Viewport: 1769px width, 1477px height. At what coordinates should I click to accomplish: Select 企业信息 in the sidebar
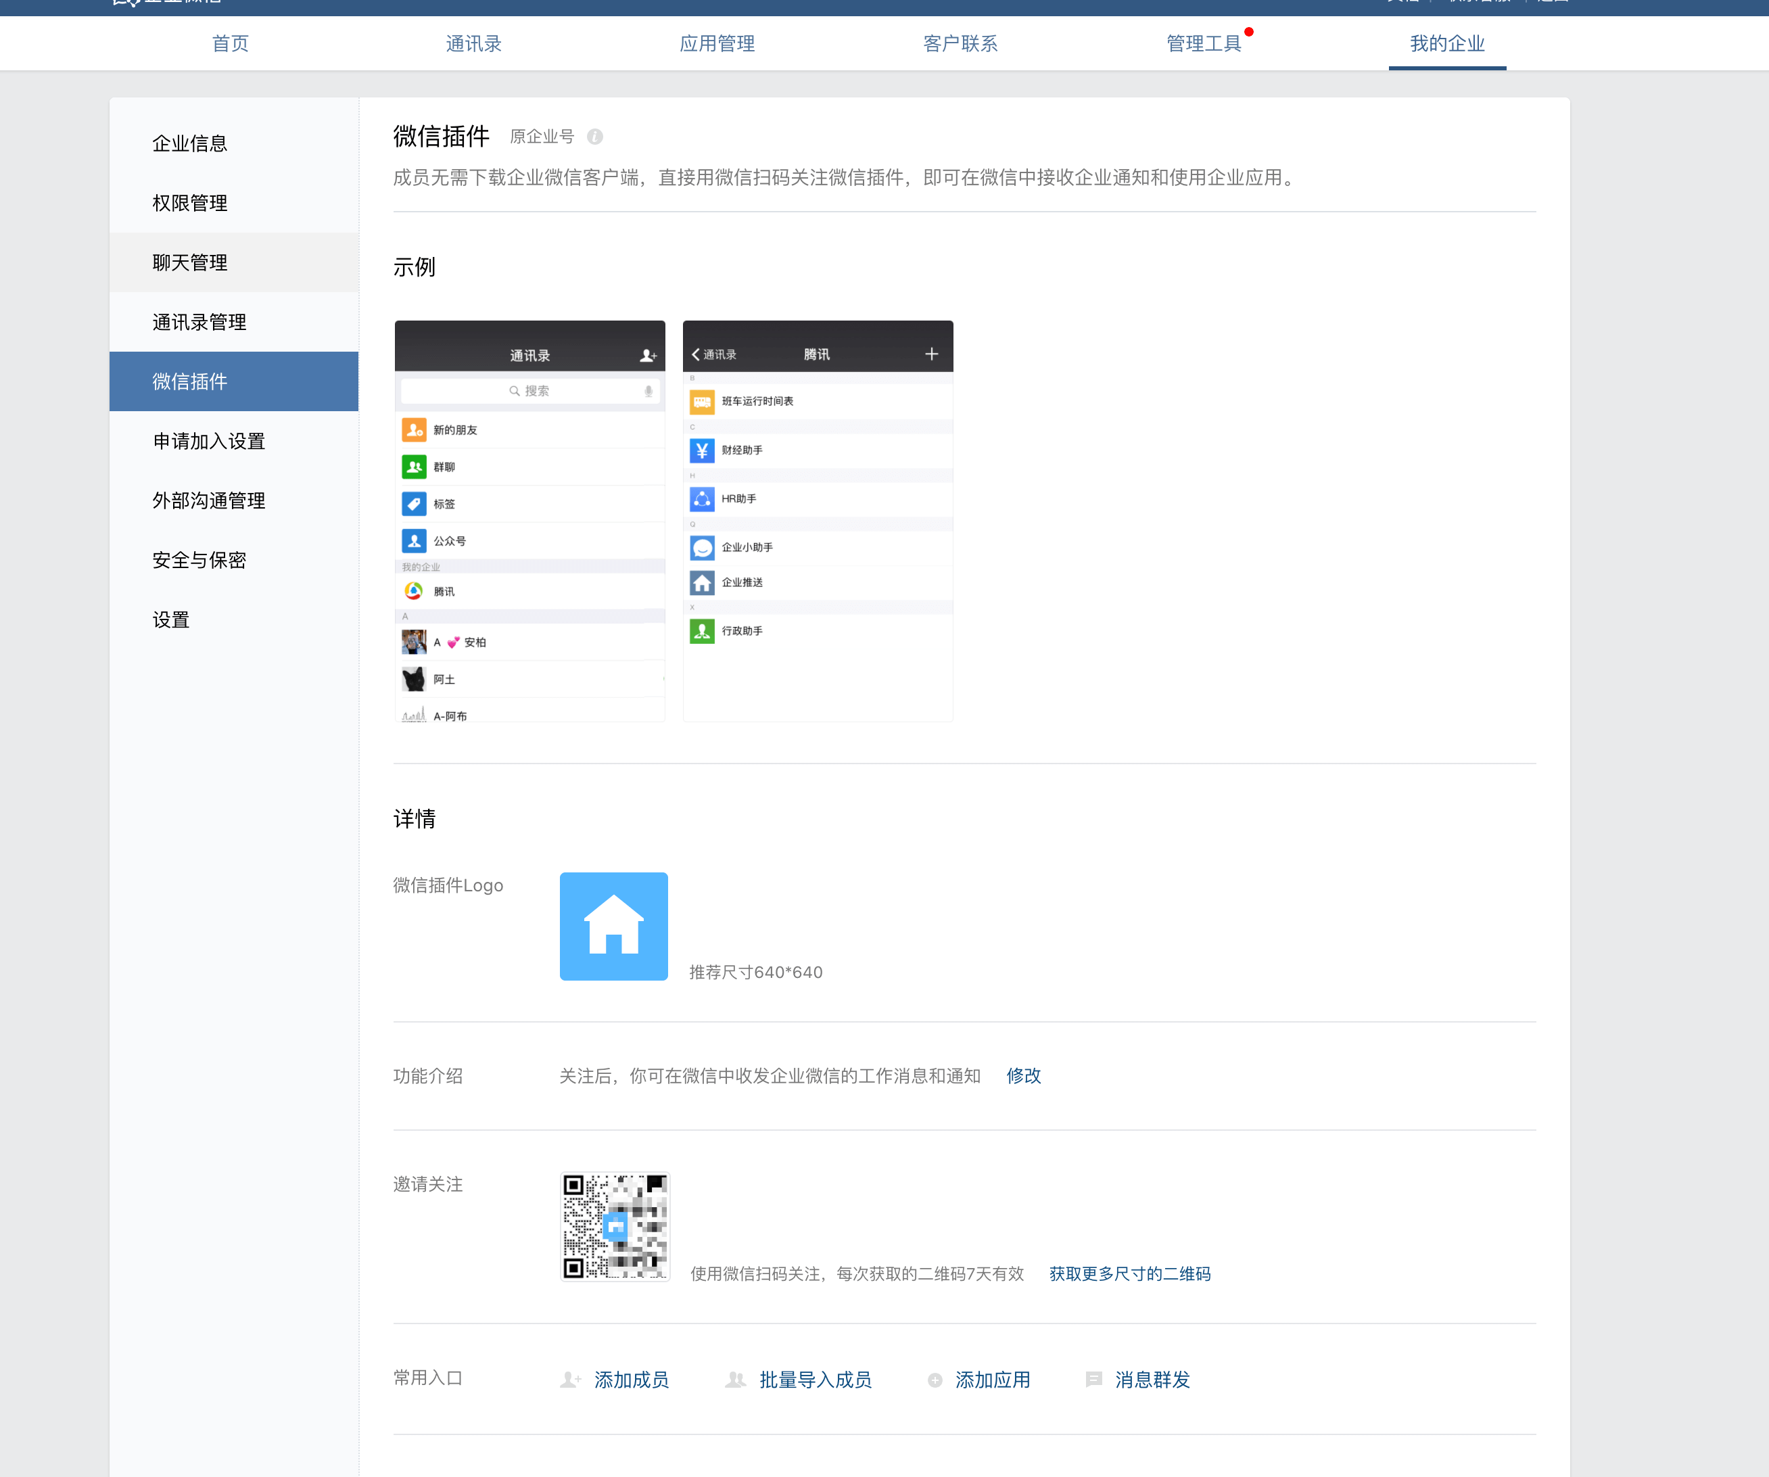[189, 143]
